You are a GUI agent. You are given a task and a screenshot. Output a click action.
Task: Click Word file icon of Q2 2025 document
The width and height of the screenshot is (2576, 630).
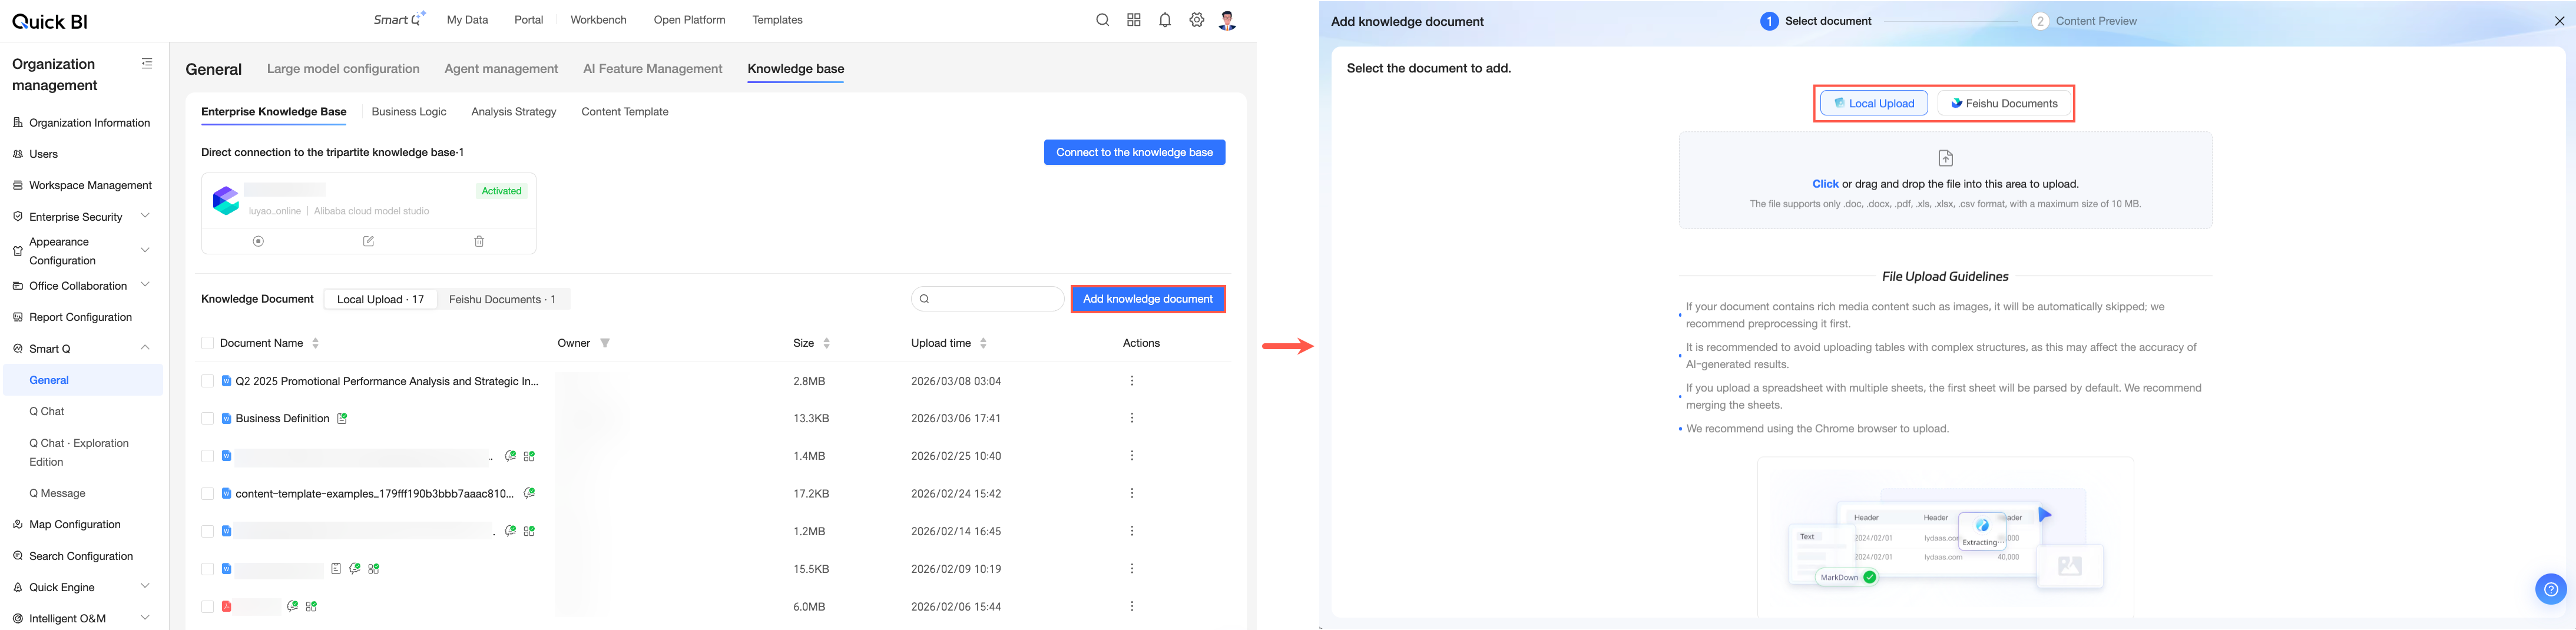pyautogui.click(x=227, y=381)
